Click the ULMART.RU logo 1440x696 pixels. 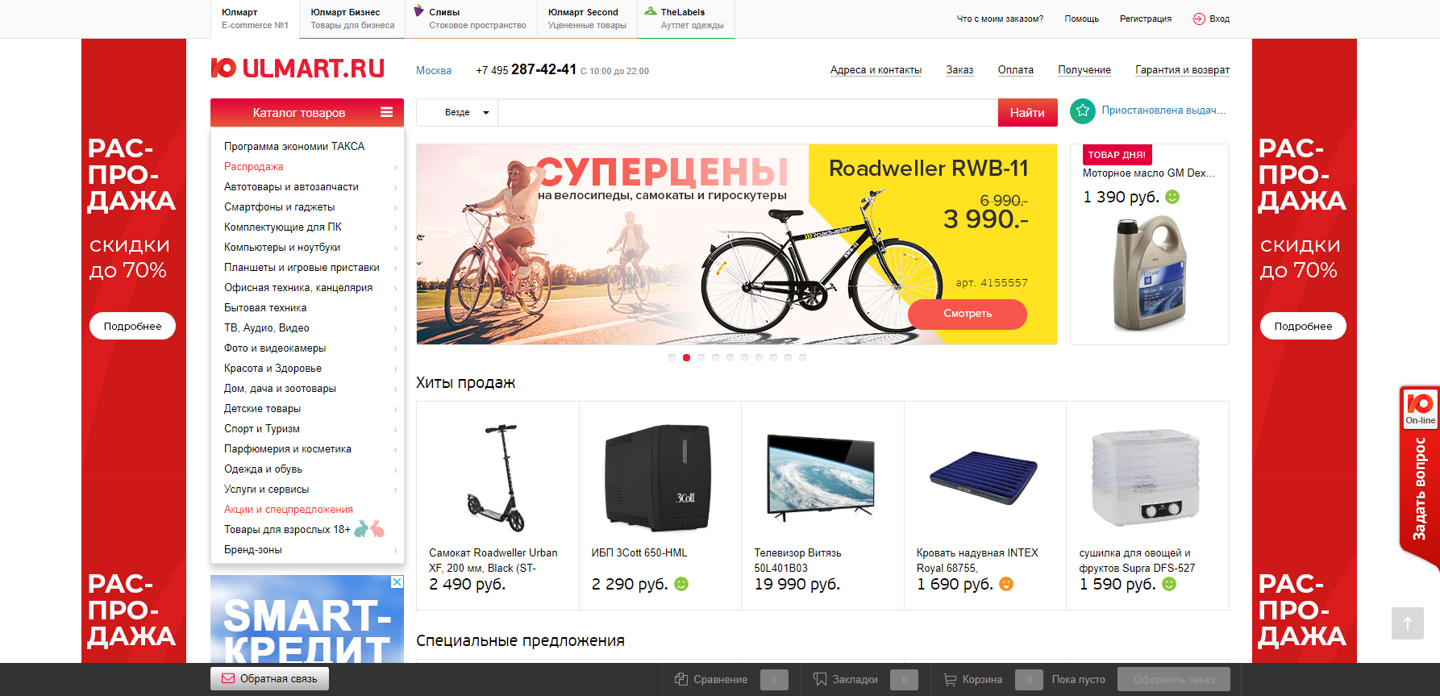point(298,69)
